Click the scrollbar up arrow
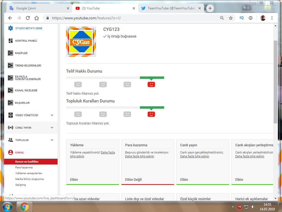Image resolution: width=282 pixels, height=212 pixels. coord(275,26)
